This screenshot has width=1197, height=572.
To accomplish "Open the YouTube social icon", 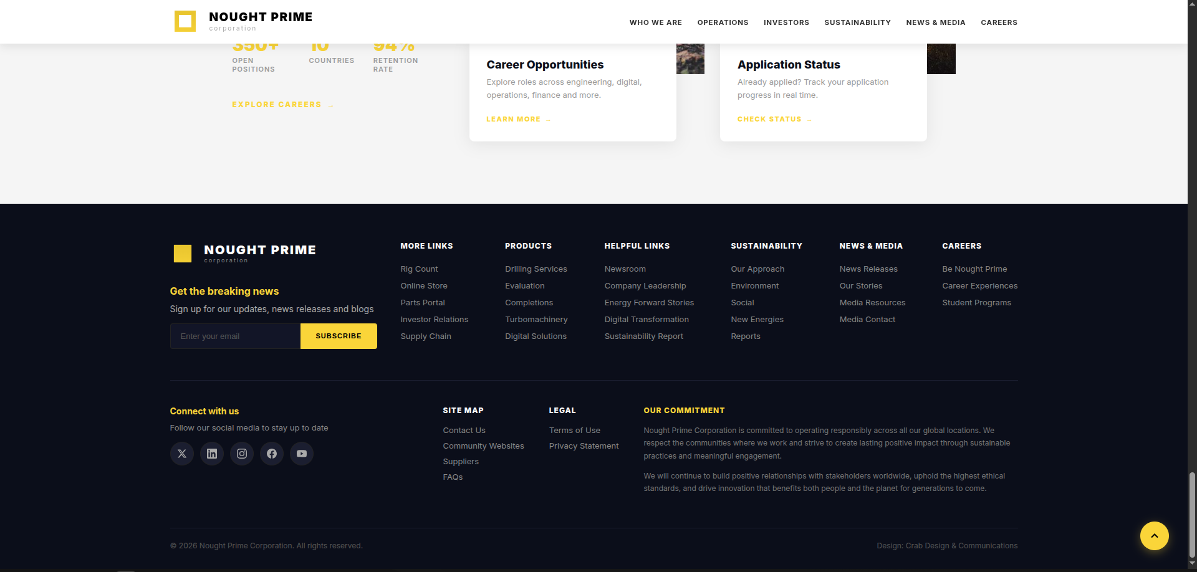I will pos(301,453).
